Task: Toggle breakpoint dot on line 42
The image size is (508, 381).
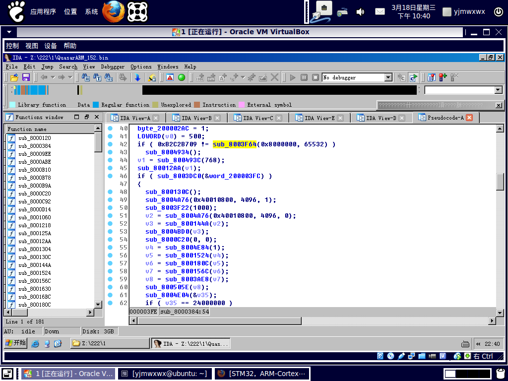Action: 110,144
